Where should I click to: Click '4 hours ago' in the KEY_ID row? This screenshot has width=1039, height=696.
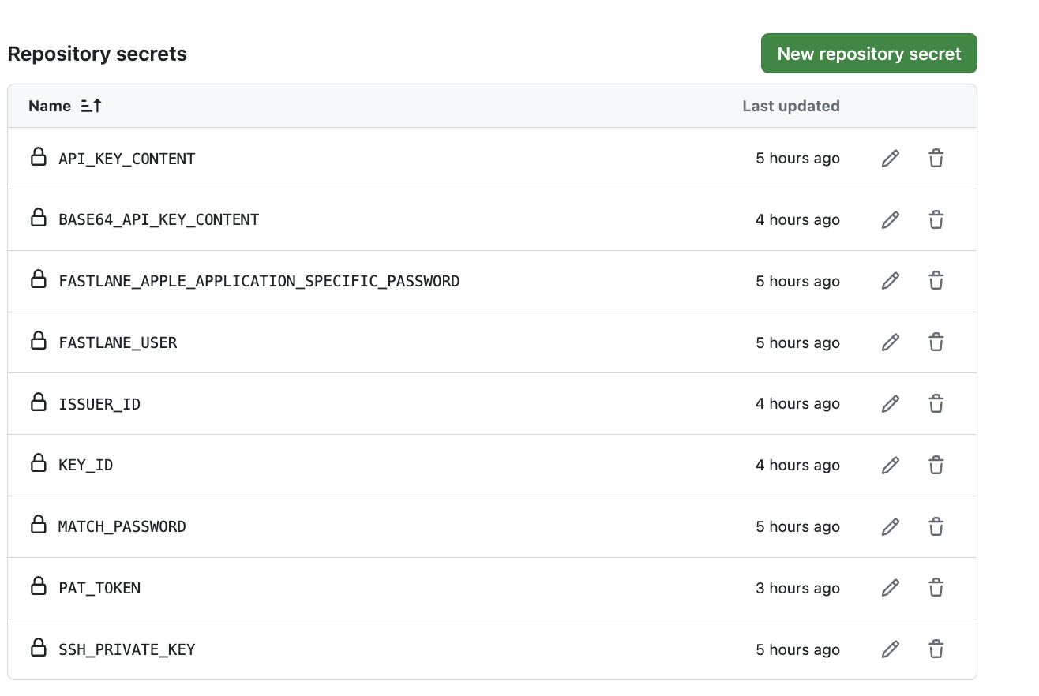(797, 466)
